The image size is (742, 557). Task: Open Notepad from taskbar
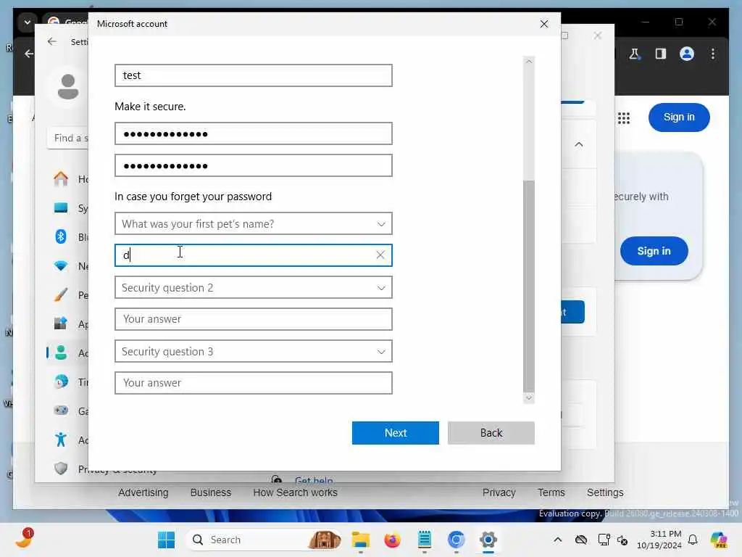(x=424, y=540)
